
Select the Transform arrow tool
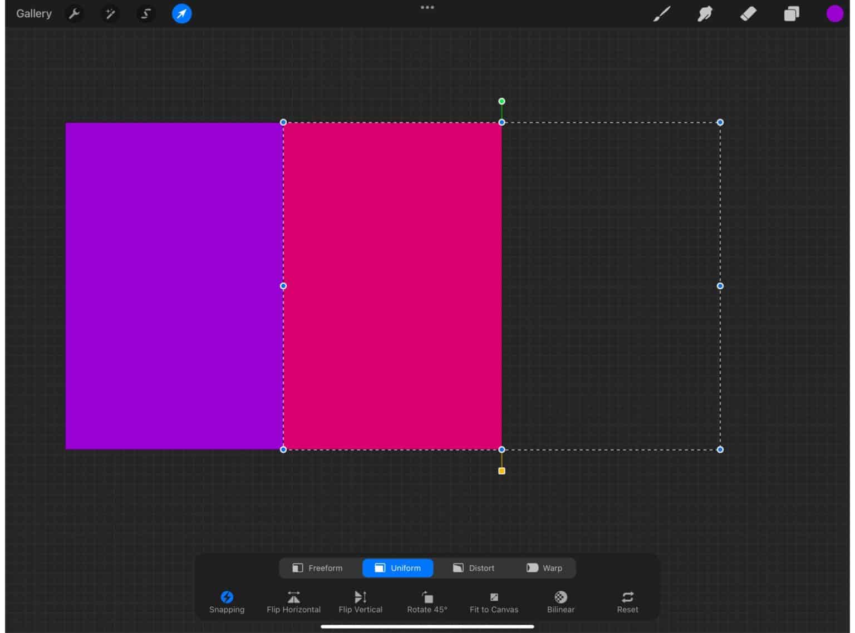[x=181, y=13]
